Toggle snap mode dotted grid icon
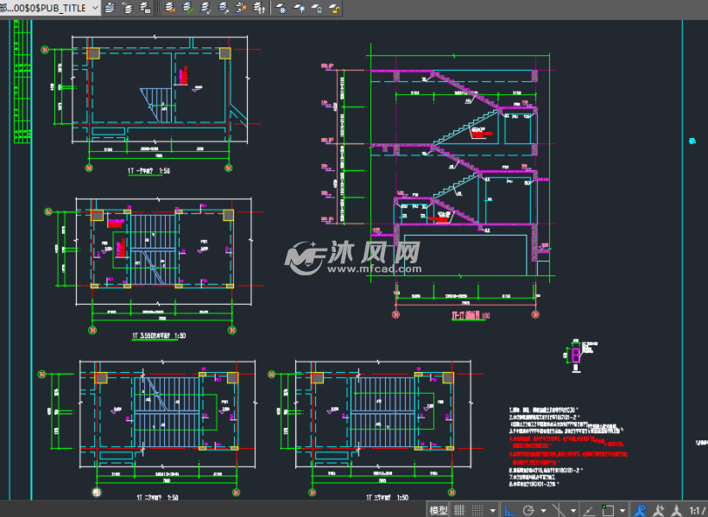This screenshot has width=708, height=517. coord(477,510)
